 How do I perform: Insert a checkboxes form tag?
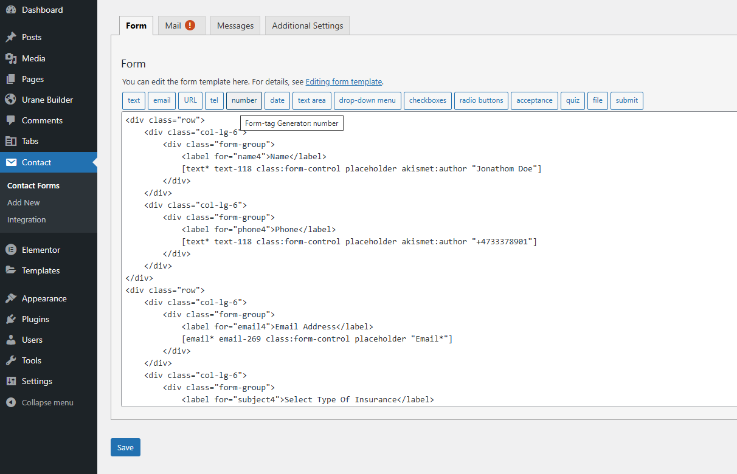427,100
